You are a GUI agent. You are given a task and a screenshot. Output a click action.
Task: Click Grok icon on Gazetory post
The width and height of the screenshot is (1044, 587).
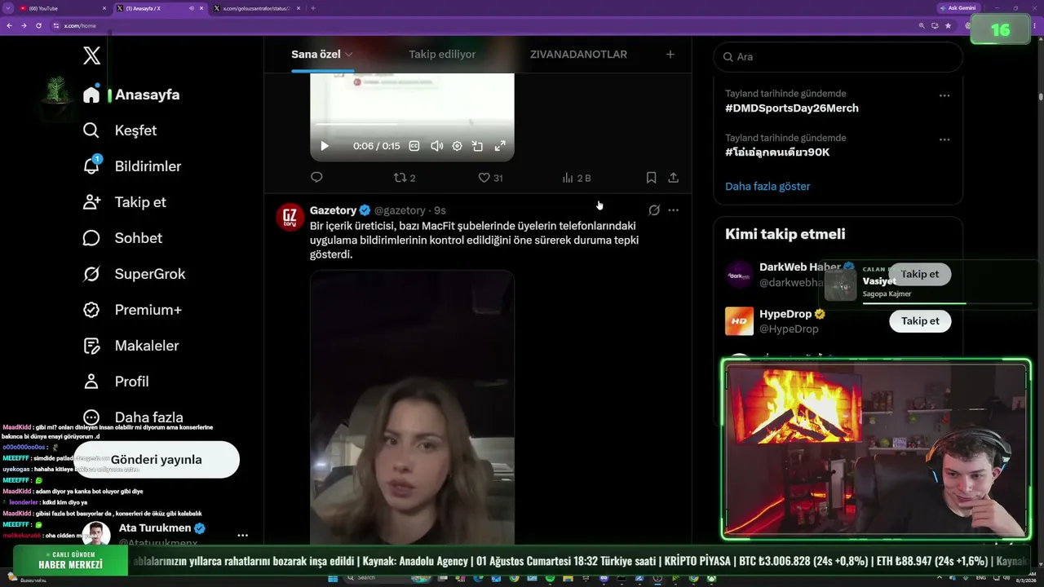coord(654,210)
